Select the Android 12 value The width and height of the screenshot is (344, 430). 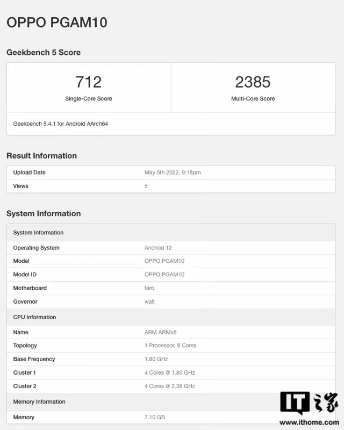(x=158, y=248)
